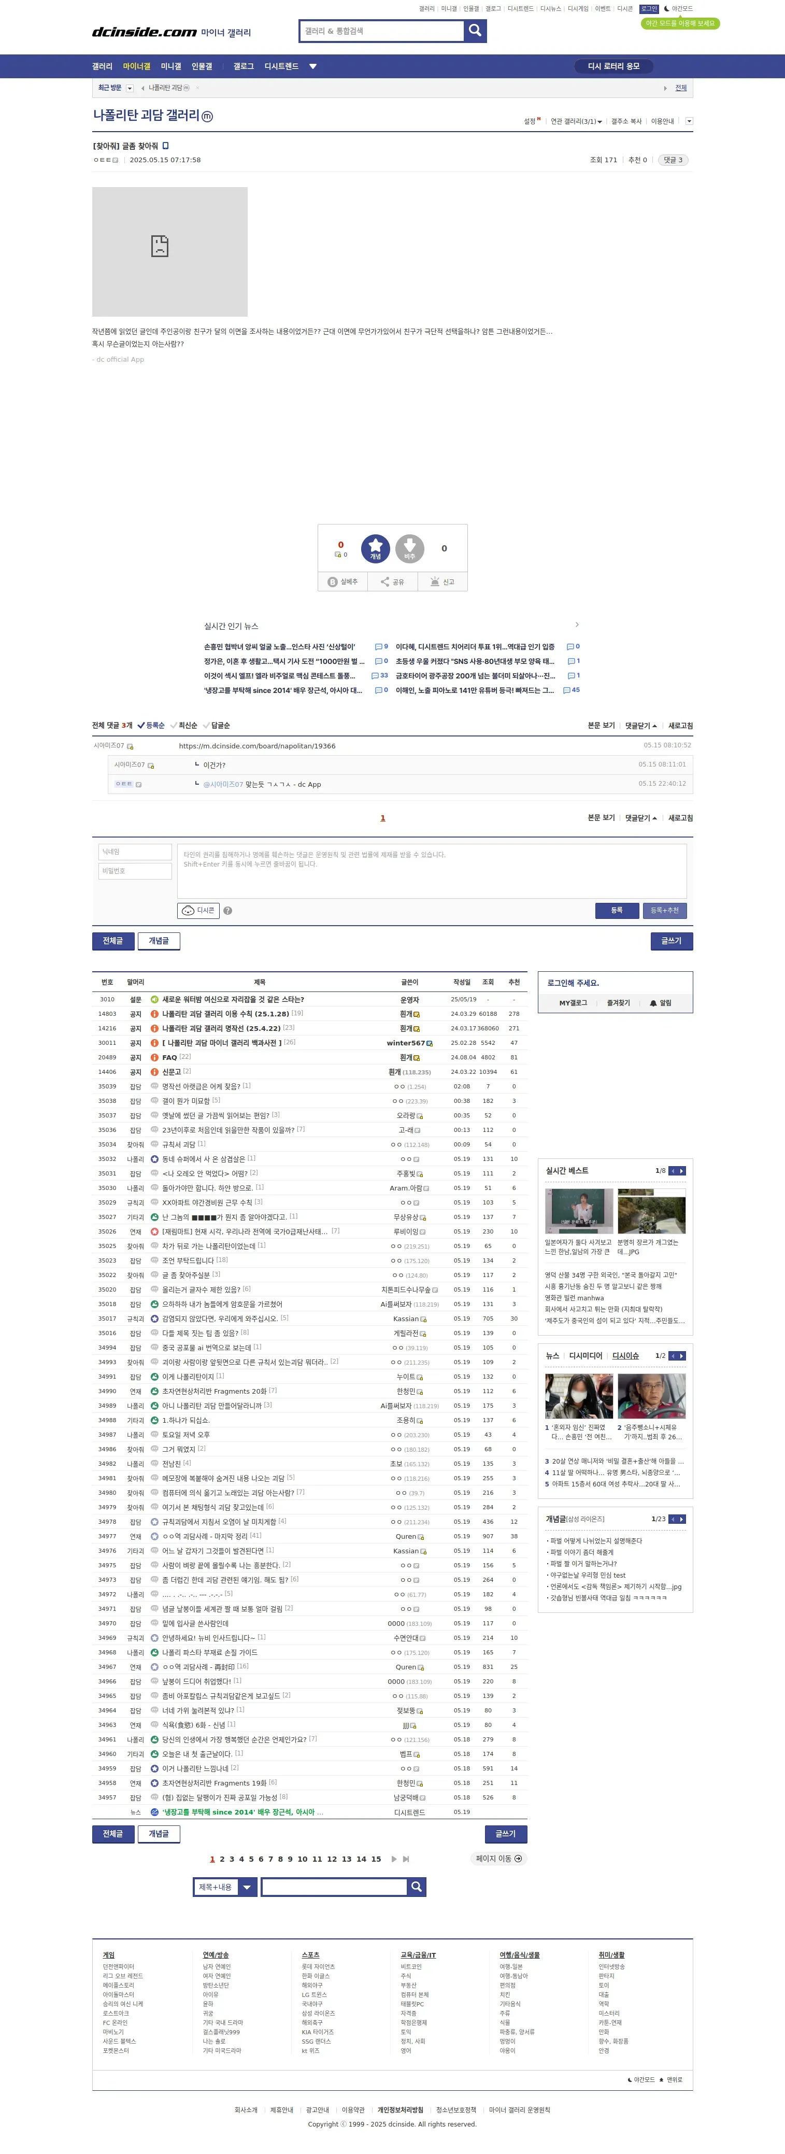Downvote the post with the 비추 arrow
Image resolution: width=785 pixels, height=2154 pixels.
pyautogui.click(x=410, y=548)
